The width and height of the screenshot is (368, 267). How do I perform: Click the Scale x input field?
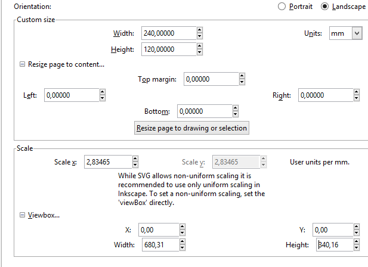[107, 162]
